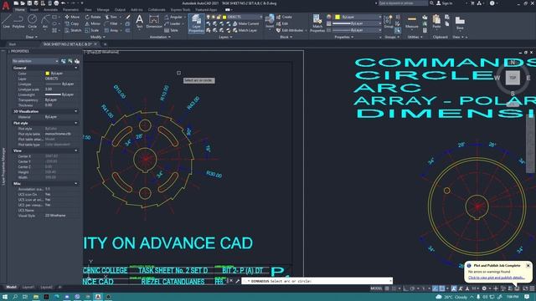This screenshot has width=536, height=301.
Task: Click the Array tool
Action: tap(111, 30)
